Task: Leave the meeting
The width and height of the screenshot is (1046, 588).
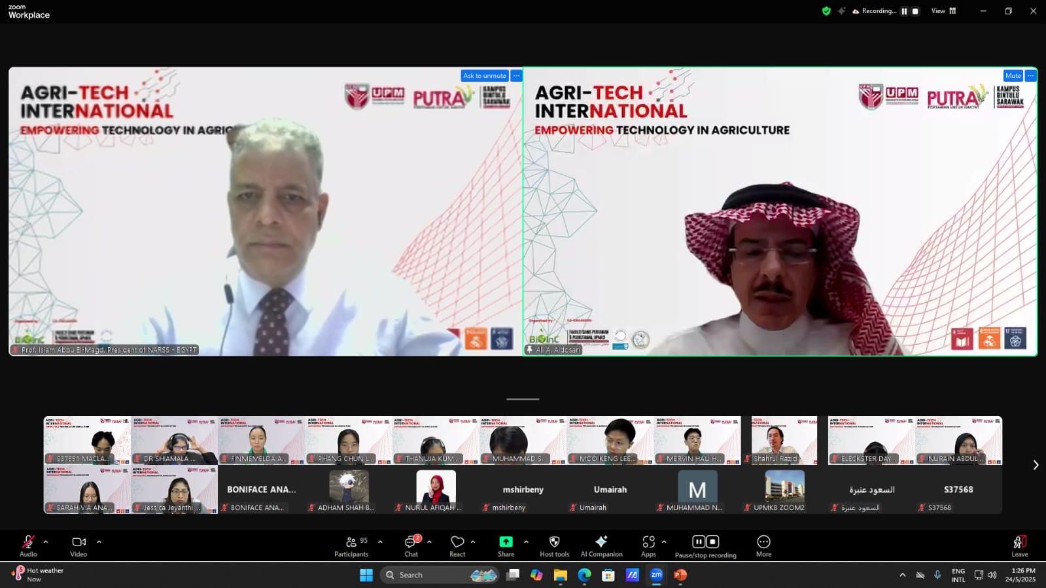Action: pyautogui.click(x=1019, y=545)
